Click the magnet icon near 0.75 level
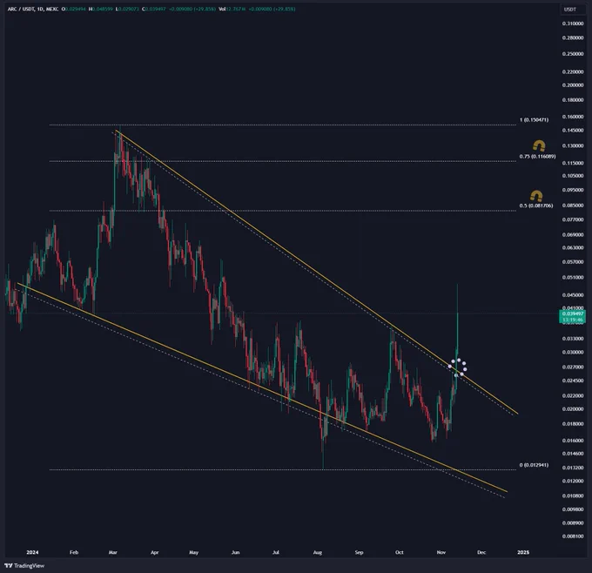The image size is (592, 573). pyautogui.click(x=539, y=145)
